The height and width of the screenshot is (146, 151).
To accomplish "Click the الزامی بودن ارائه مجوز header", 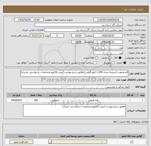I will [132, 136].
